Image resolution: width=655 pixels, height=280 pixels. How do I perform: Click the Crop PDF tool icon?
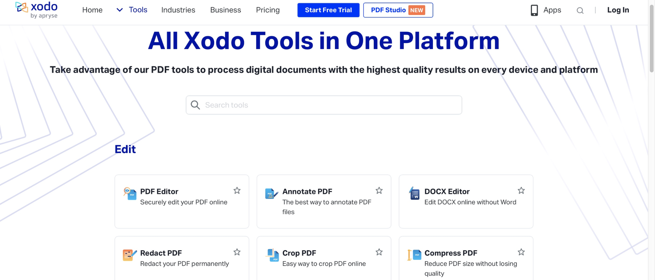(x=272, y=255)
